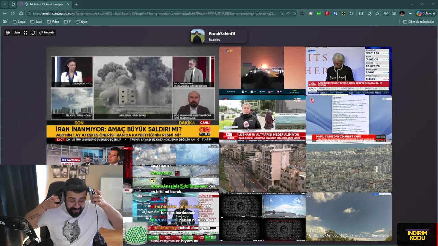Screen dimensions: 438x246
Task: Click the translate page icon
Action: (x=281, y=13)
